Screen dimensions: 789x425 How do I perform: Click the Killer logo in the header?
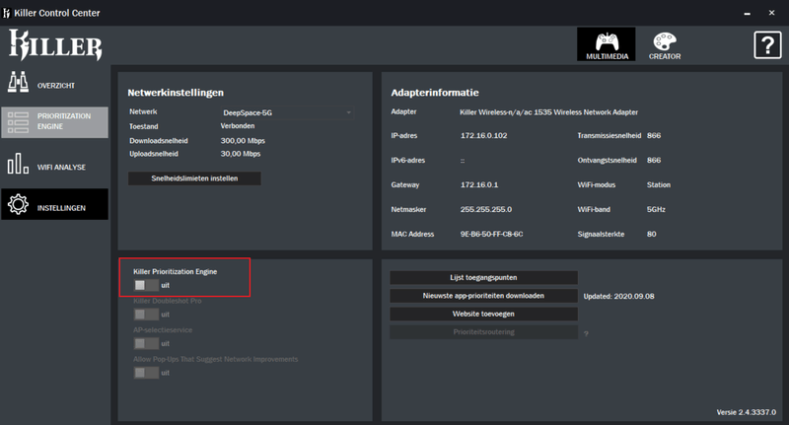click(55, 45)
